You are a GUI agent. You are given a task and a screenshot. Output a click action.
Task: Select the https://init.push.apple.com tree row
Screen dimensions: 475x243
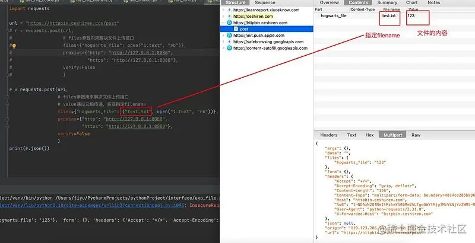267,36
